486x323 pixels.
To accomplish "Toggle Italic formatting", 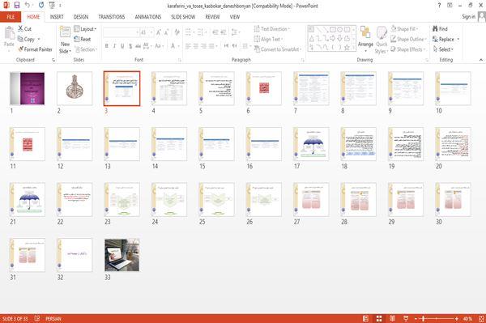I will 114,46.
